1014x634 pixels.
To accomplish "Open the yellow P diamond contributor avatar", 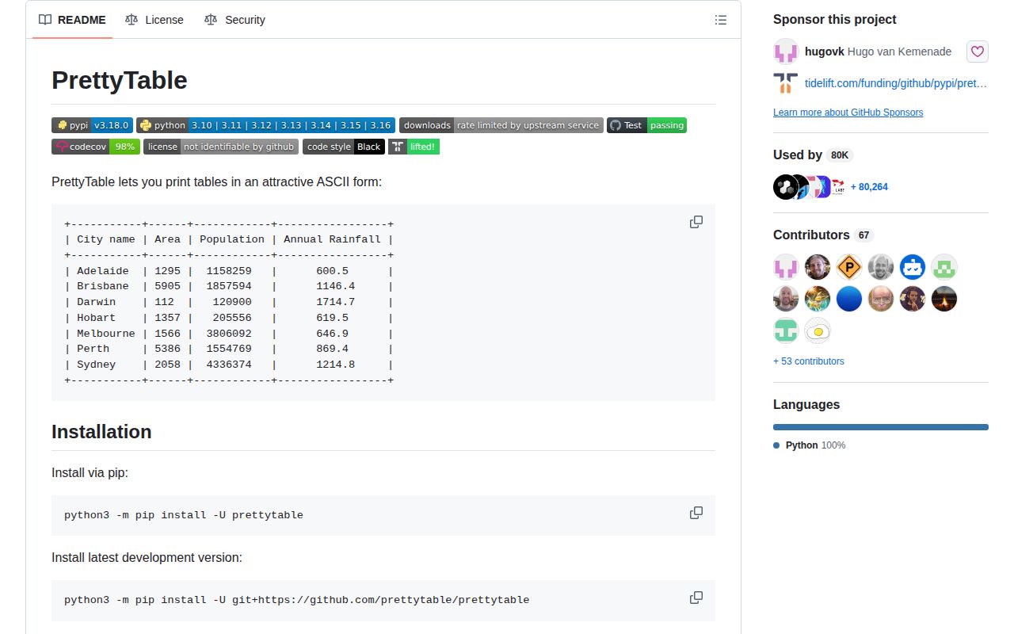I will point(849,267).
